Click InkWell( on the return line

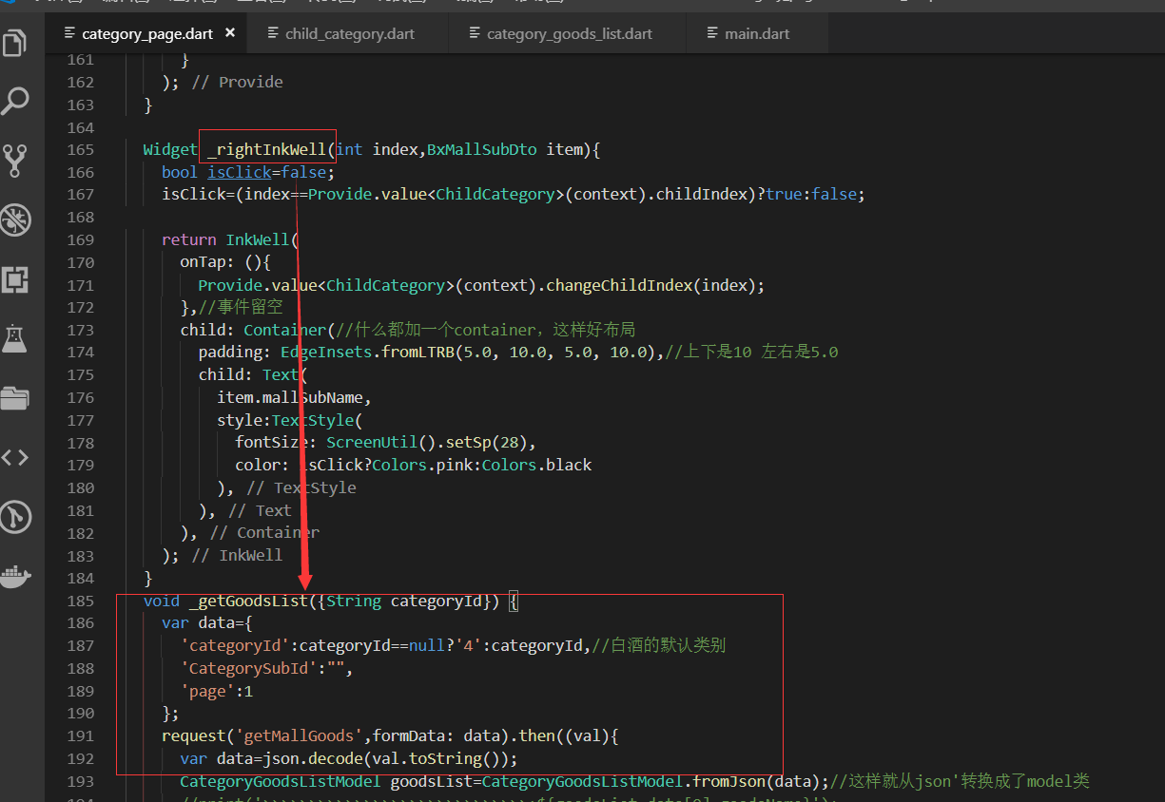coord(262,239)
